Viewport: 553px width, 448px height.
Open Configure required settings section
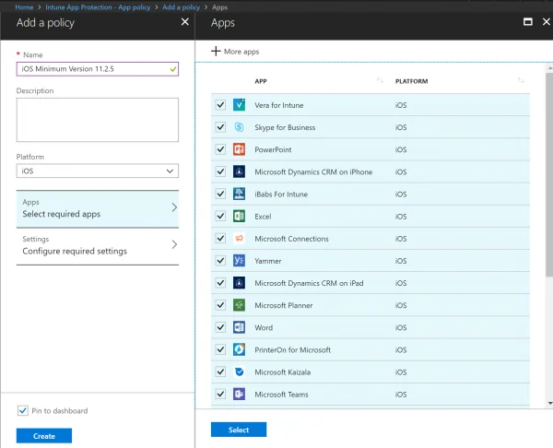[98, 246]
